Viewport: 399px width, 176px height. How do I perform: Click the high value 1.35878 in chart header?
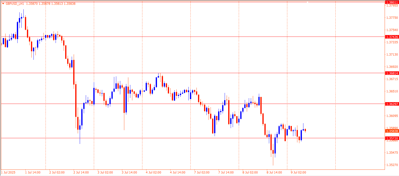point(44,4)
